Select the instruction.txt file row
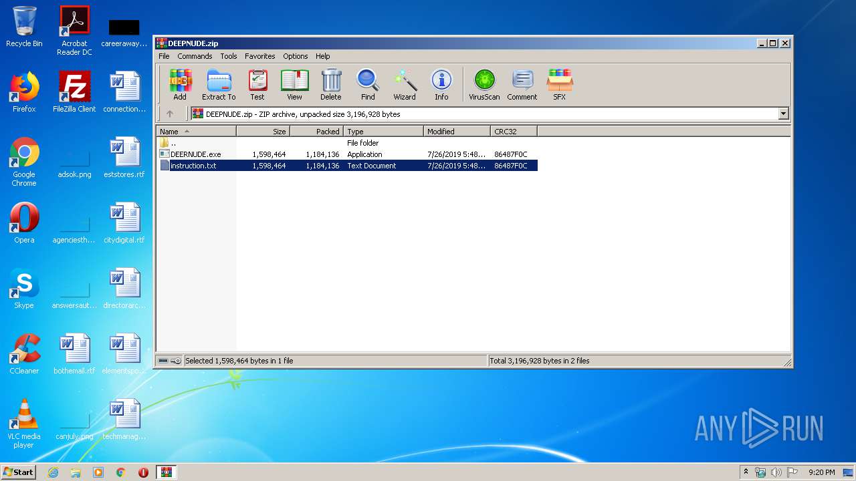The width and height of the screenshot is (856, 481). coord(347,166)
